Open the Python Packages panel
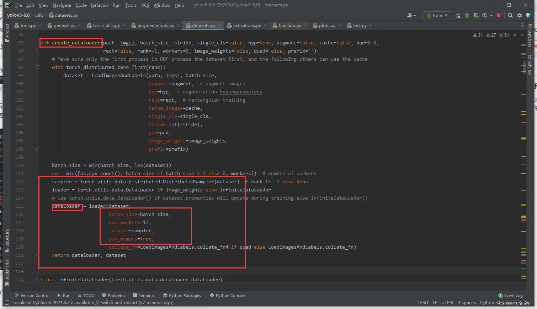The height and width of the screenshot is (309, 537). pos(182,296)
